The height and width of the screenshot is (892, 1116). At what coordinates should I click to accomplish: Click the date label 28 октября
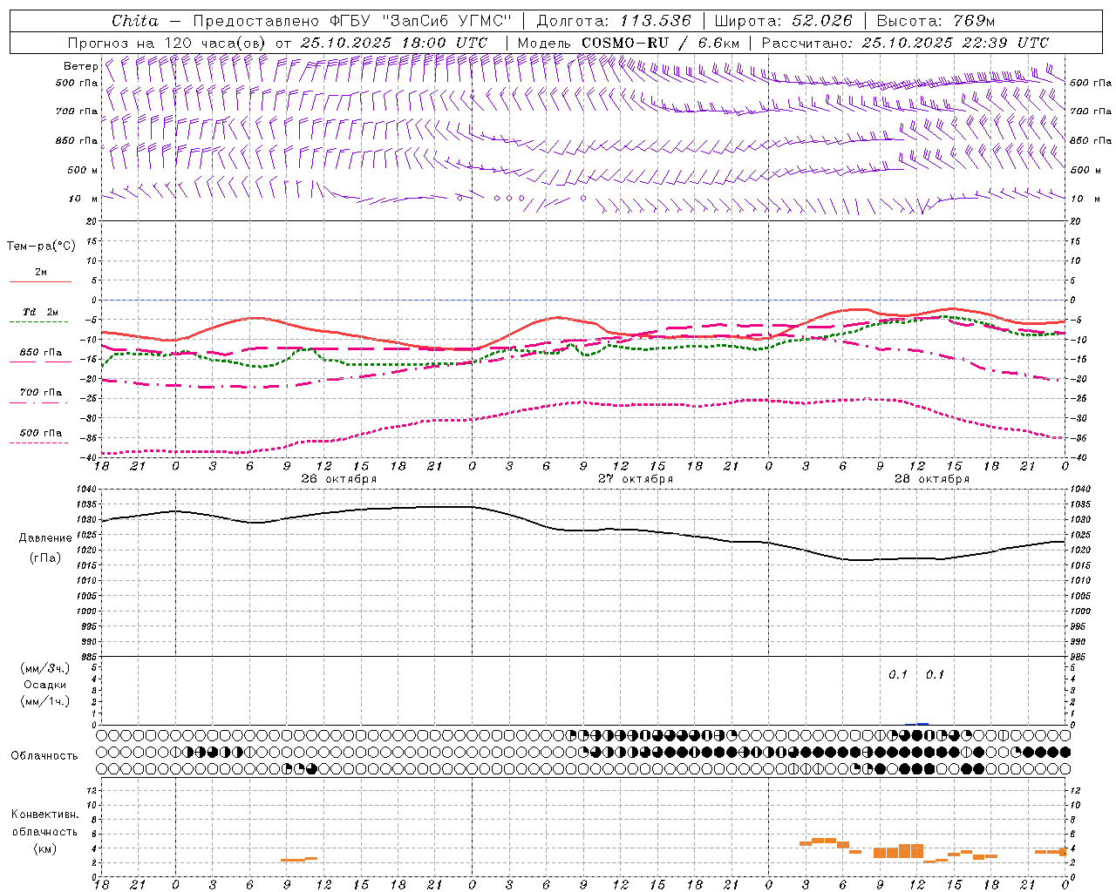point(932,479)
